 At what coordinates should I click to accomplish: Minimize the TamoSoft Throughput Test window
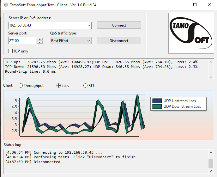coord(180,5)
